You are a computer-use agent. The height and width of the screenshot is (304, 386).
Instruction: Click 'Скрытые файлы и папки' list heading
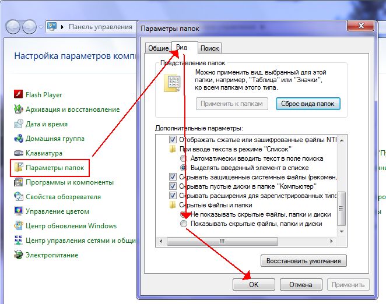point(215,205)
